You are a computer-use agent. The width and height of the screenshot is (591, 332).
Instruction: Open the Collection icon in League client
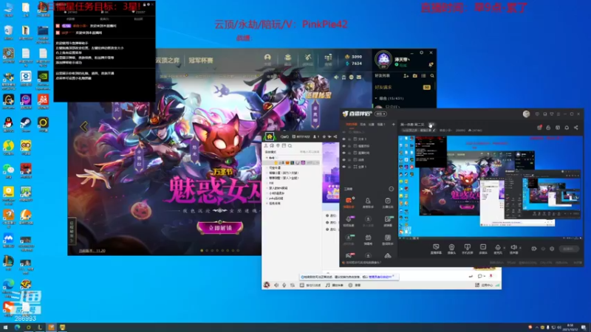click(287, 58)
